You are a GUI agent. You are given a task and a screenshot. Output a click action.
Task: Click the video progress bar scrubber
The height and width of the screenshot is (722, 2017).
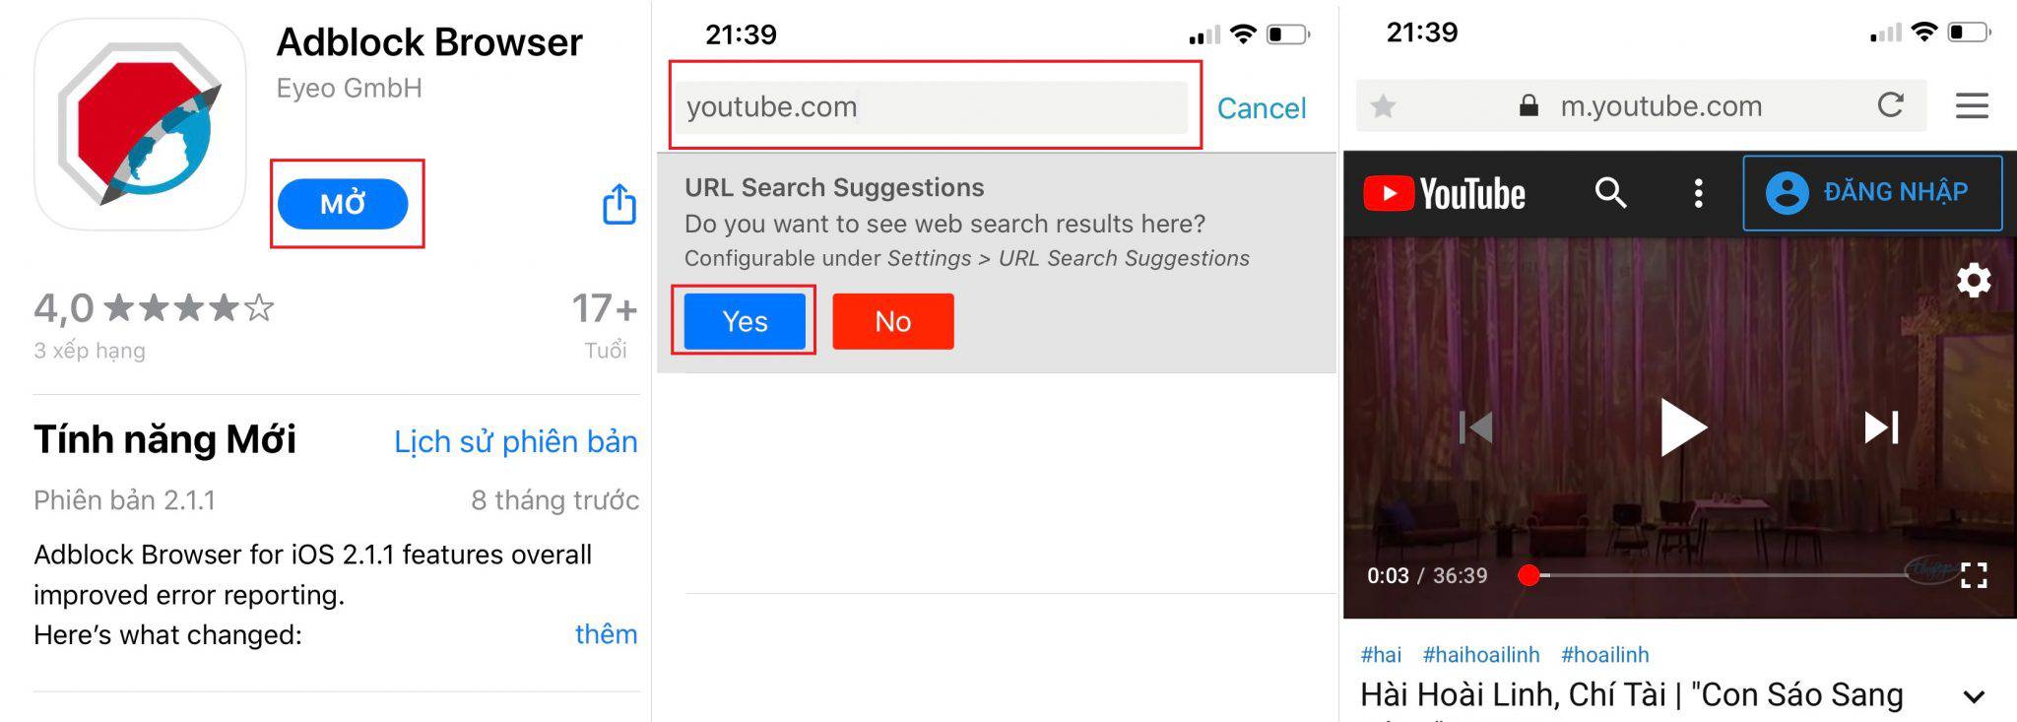(1529, 575)
